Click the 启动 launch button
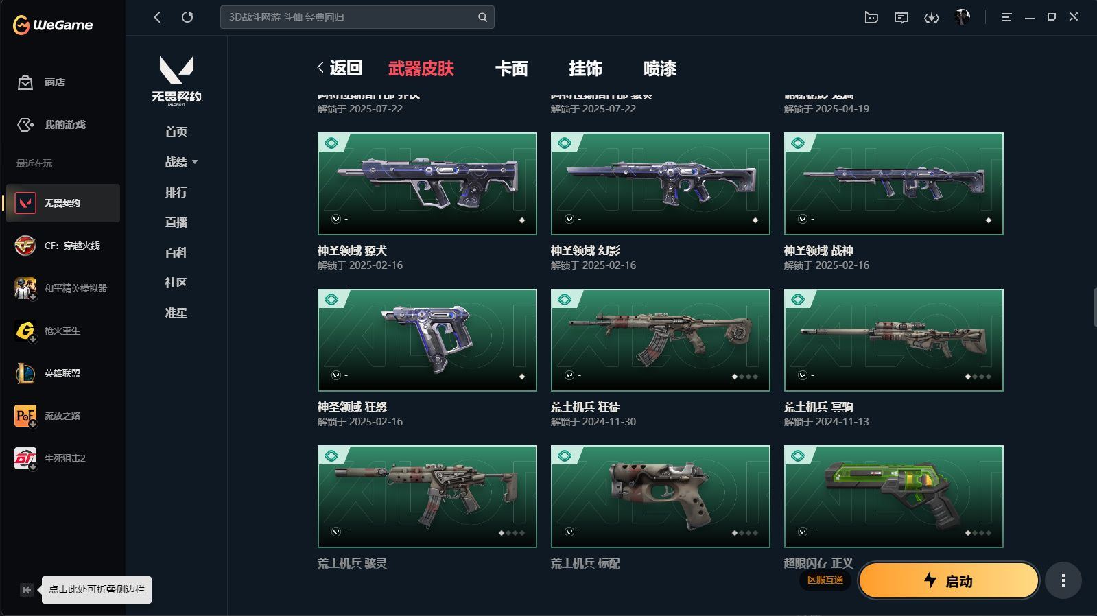 pos(949,581)
